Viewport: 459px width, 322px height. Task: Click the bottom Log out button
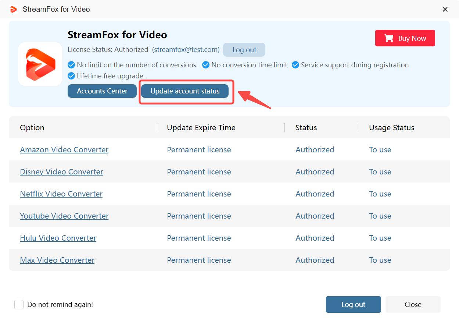coord(353,304)
